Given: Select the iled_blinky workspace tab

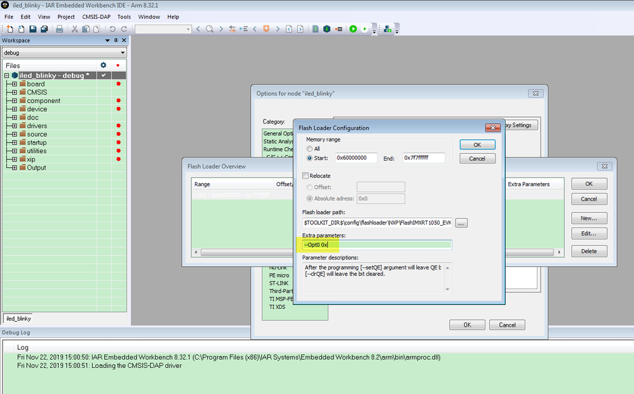Looking at the screenshot, I should click(18, 318).
